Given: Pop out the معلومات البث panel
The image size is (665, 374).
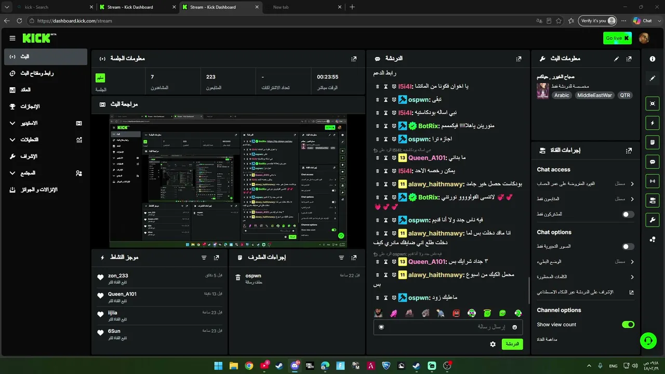Looking at the screenshot, I should 629,59.
